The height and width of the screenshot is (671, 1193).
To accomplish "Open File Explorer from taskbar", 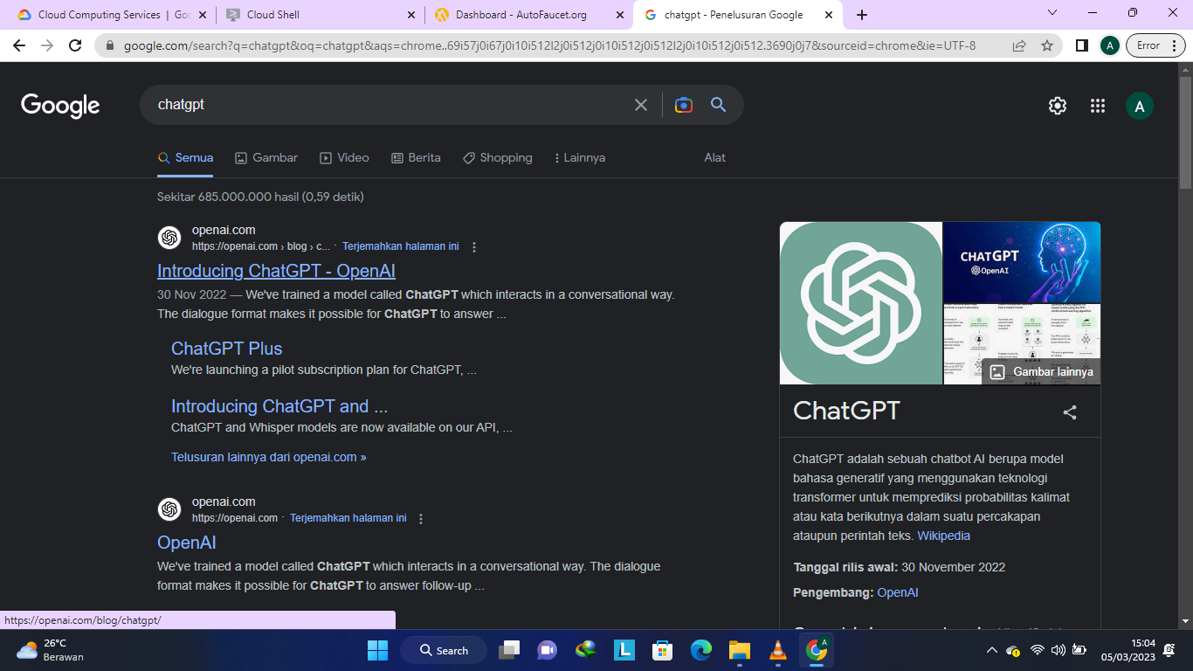I will (740, 650).
